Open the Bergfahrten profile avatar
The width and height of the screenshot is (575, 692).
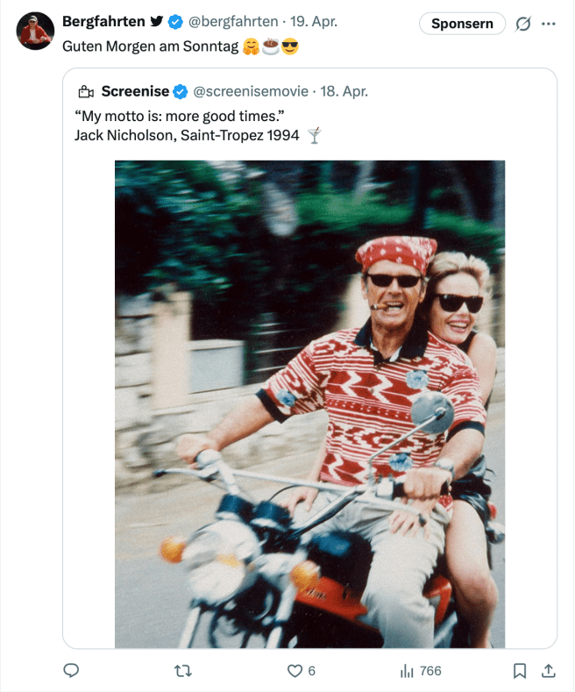click(x=36, y=32)
